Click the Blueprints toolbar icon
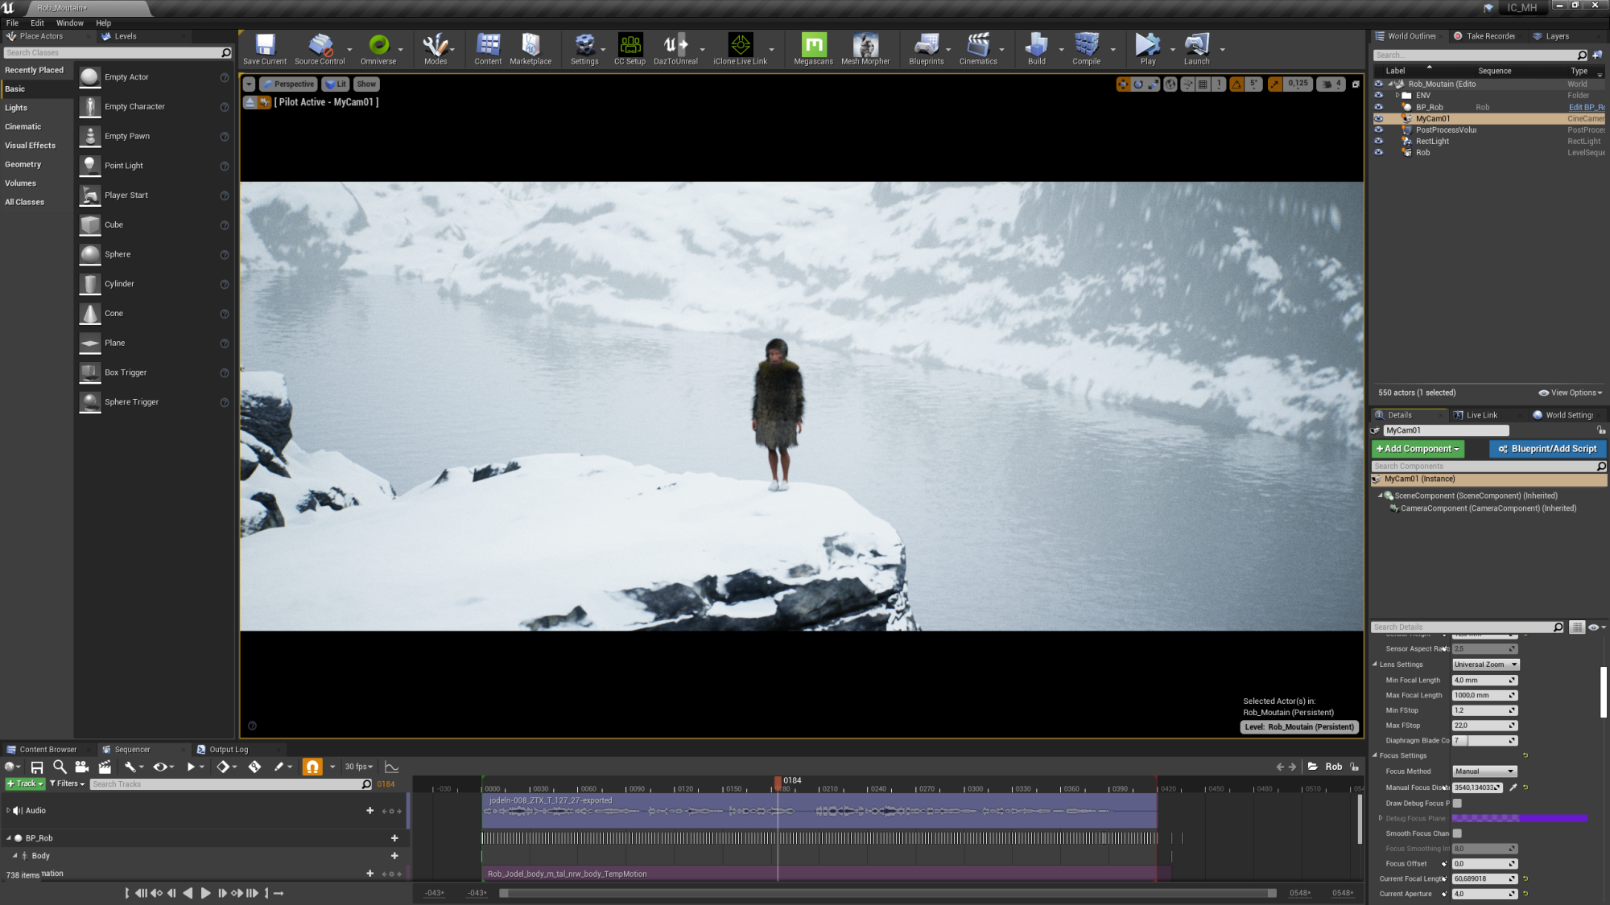The width and height of the screenshot is (1610, 905). pyautogui.click(x=927, y=48)
